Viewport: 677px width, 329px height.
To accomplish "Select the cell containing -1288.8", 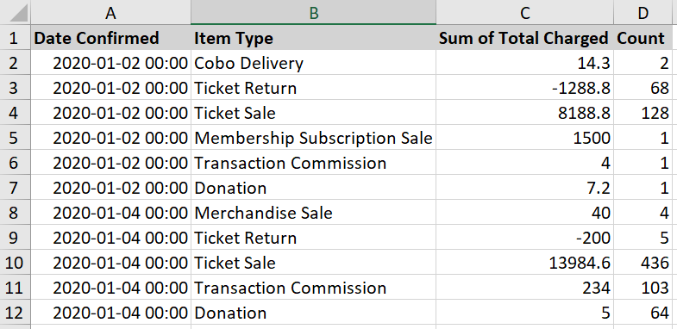I will coord(524,88).
